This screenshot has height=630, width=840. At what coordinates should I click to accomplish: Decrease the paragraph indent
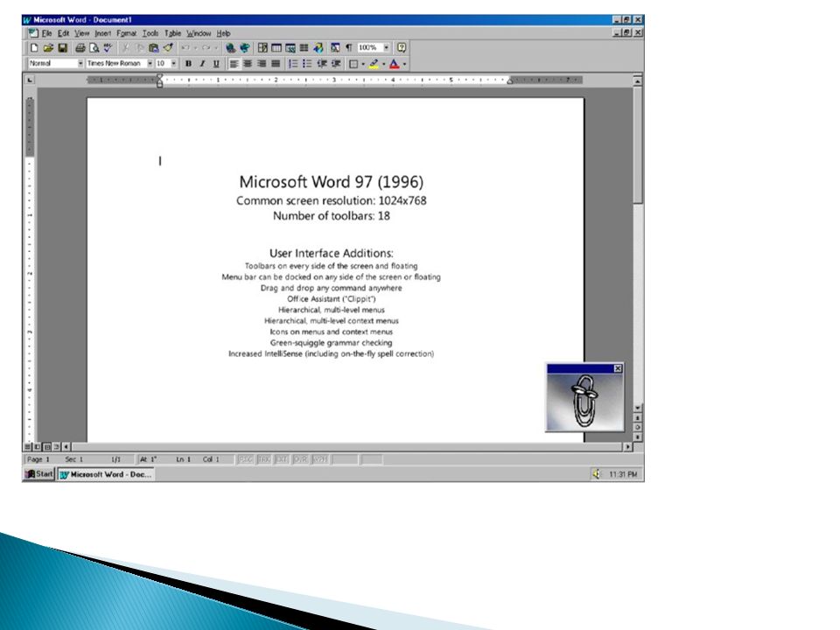click(x=321, y=64)
